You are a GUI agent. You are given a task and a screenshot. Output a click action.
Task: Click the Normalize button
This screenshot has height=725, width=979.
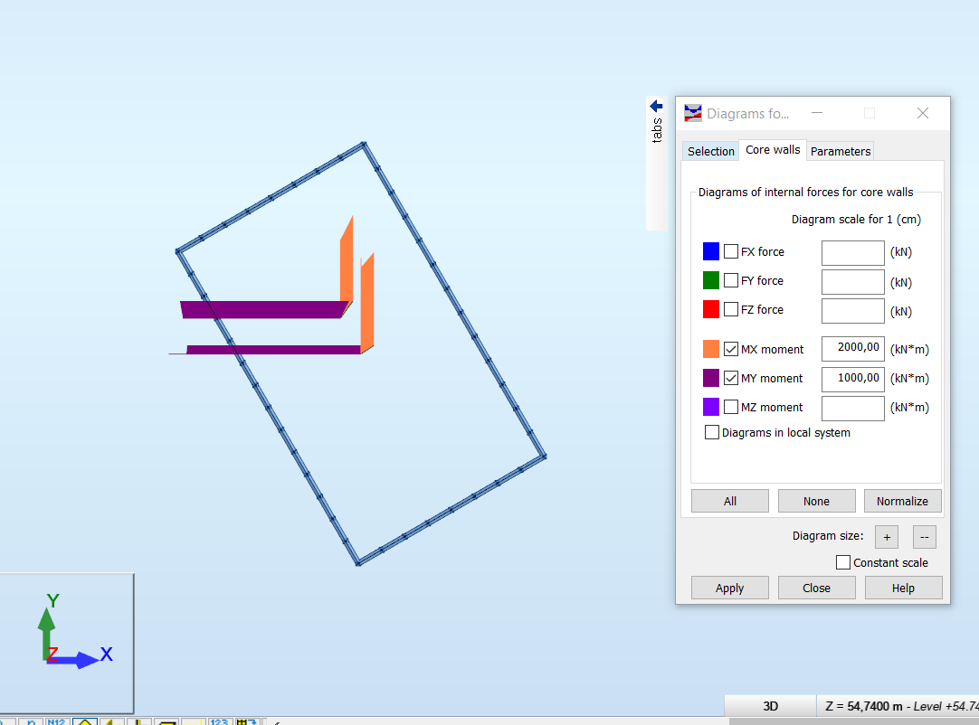tap(902, 500)
